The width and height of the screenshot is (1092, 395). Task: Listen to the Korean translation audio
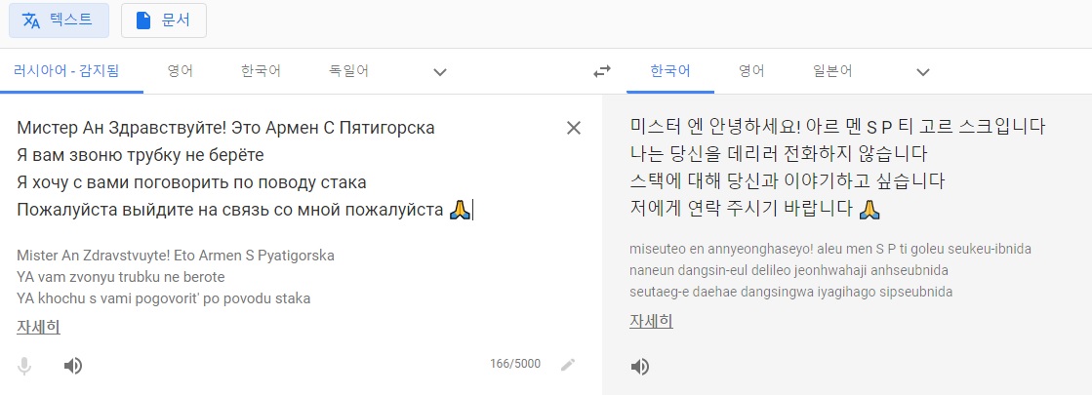pyautogui.click(x=639, y=367)
